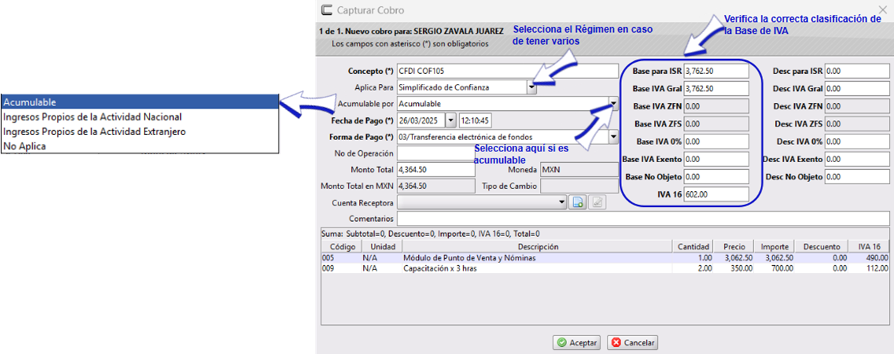Image resolution: width=894 pixels, height=354 pixels.
Task: Click the add receiving account icon
Action: (578, 203)
